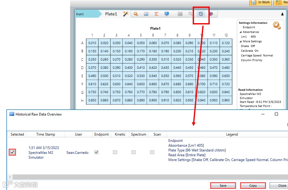Viewport: 288px width, 190px height.
Task: Select well E4 with value 0.520
Action: pyautogui.click(x=129, y=76)
